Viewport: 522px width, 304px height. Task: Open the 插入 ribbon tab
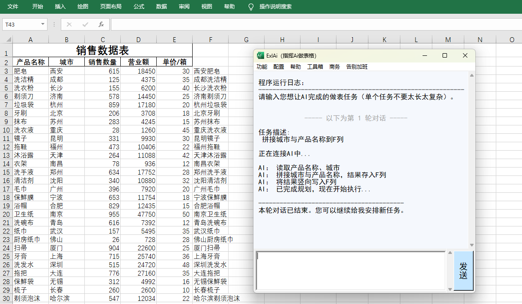click(x=60, y=7)
